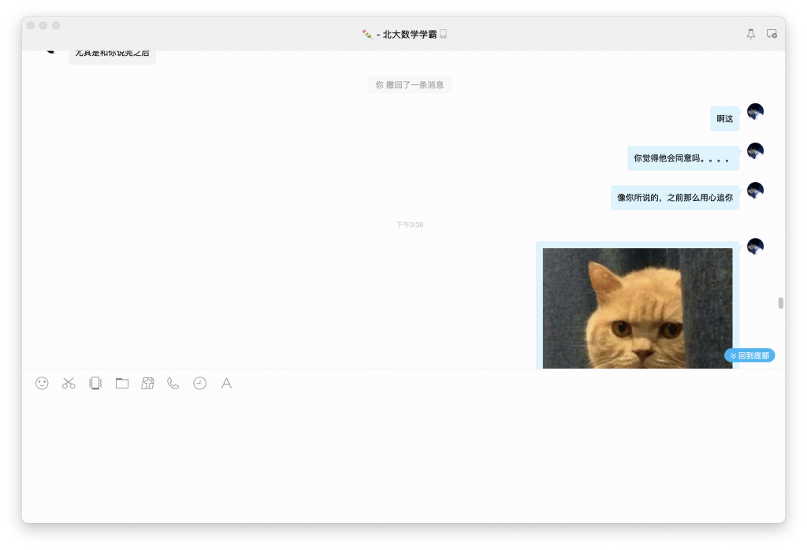Open the image sending icon

[147, 383]
